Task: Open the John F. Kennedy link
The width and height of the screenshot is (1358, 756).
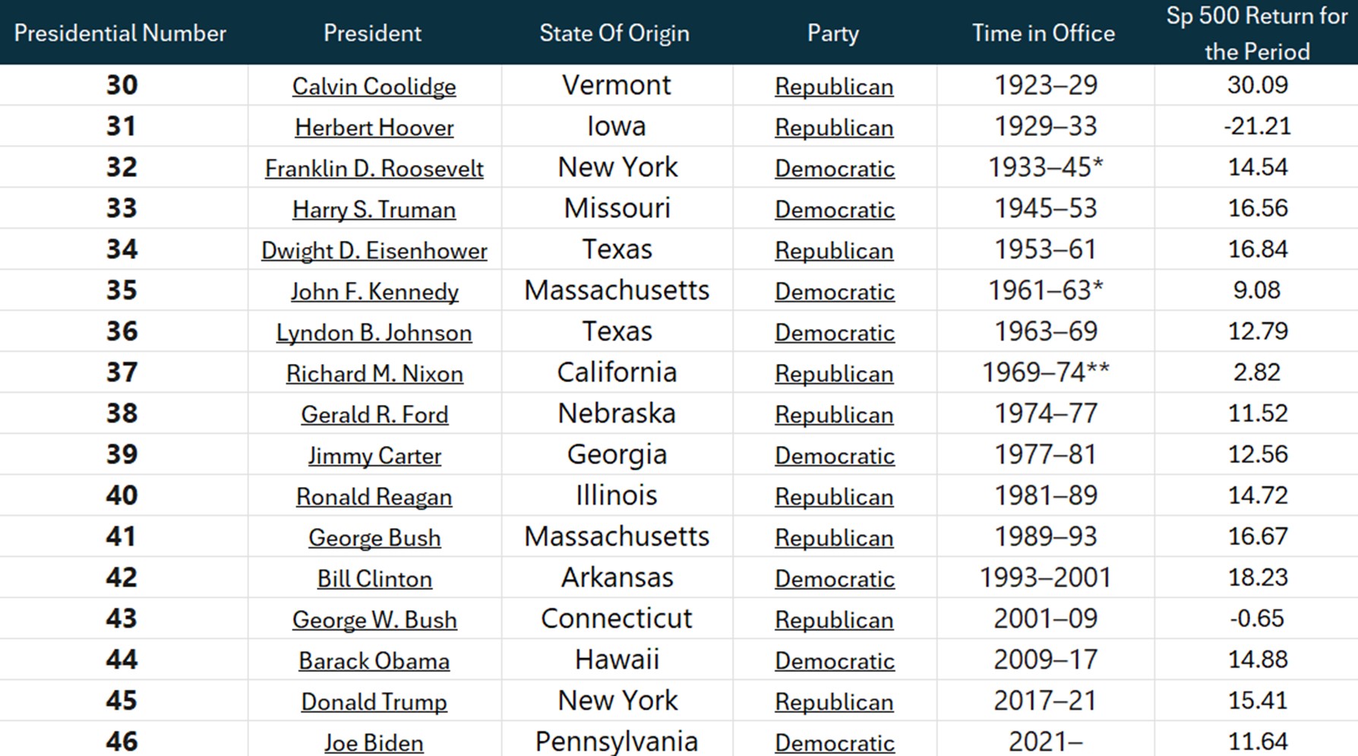Action: click(374, 292)
